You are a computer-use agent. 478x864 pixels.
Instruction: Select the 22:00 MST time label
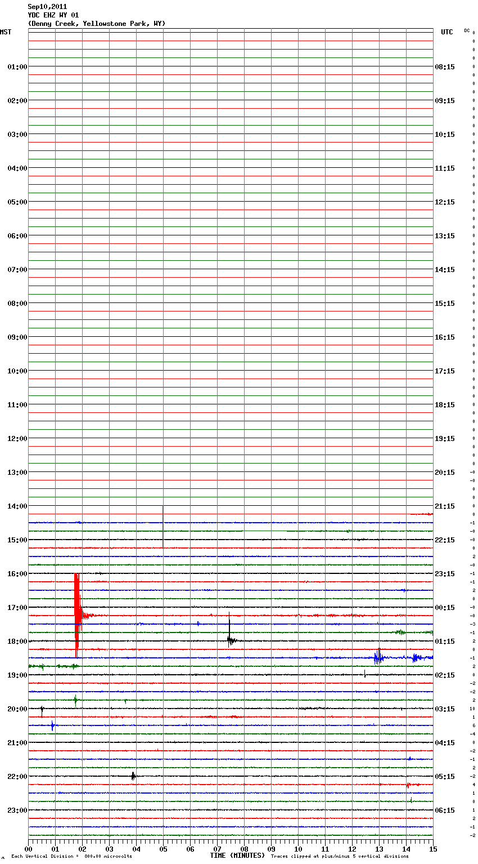pyautogui.click(x=17, y=777)
